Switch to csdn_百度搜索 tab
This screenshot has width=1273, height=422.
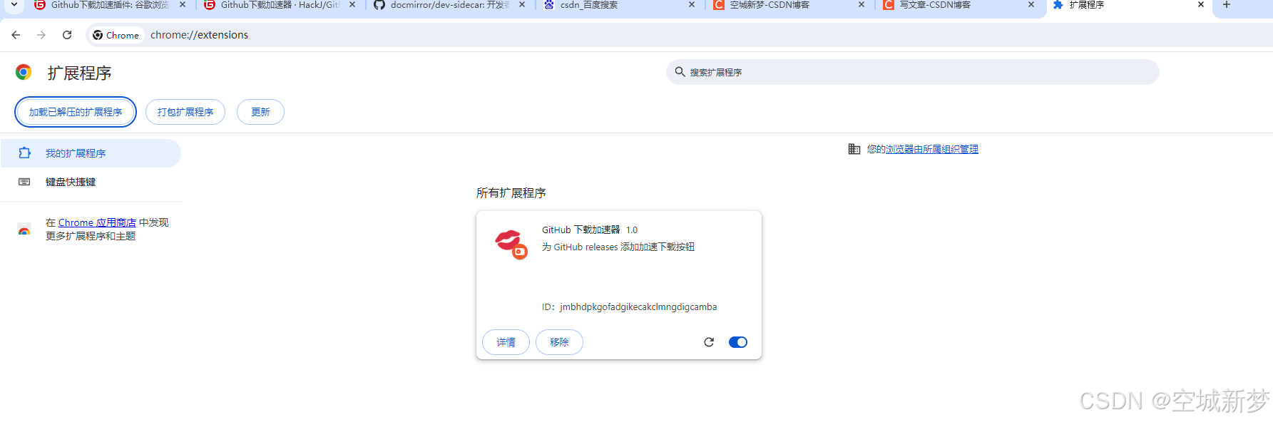click(618, 5)
